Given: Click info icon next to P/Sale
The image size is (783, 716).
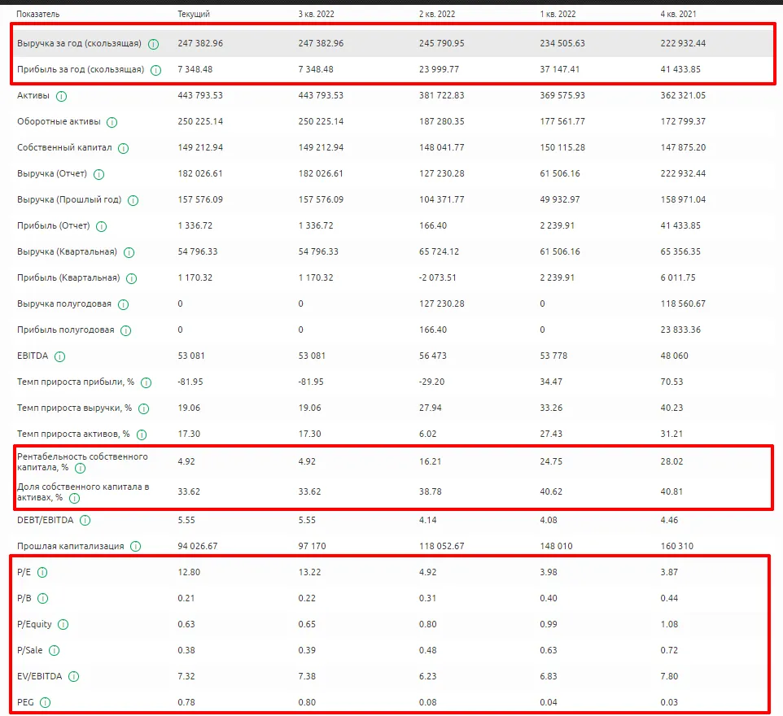Looking at the screenshot, I should (54, 651).
